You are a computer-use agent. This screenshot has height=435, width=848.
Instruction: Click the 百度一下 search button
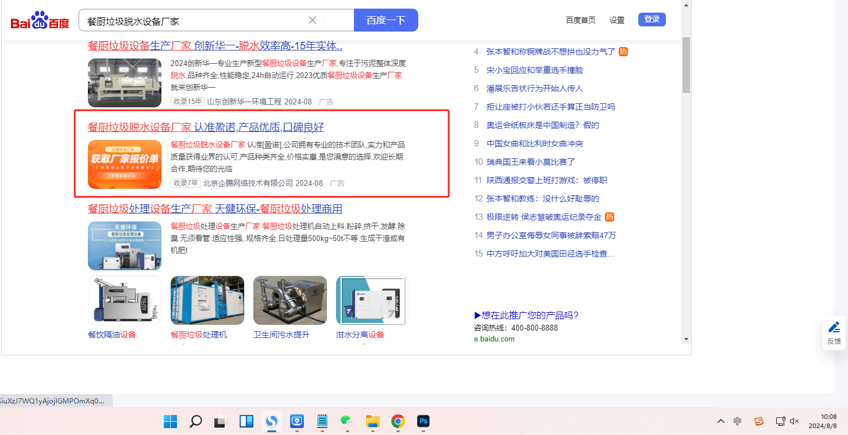pyautogui.click(x=386, y=20)
